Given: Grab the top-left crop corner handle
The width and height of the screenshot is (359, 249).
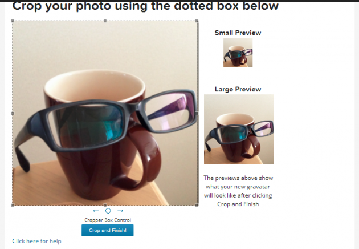Looking at the screenshot, I should pos(13,21).
